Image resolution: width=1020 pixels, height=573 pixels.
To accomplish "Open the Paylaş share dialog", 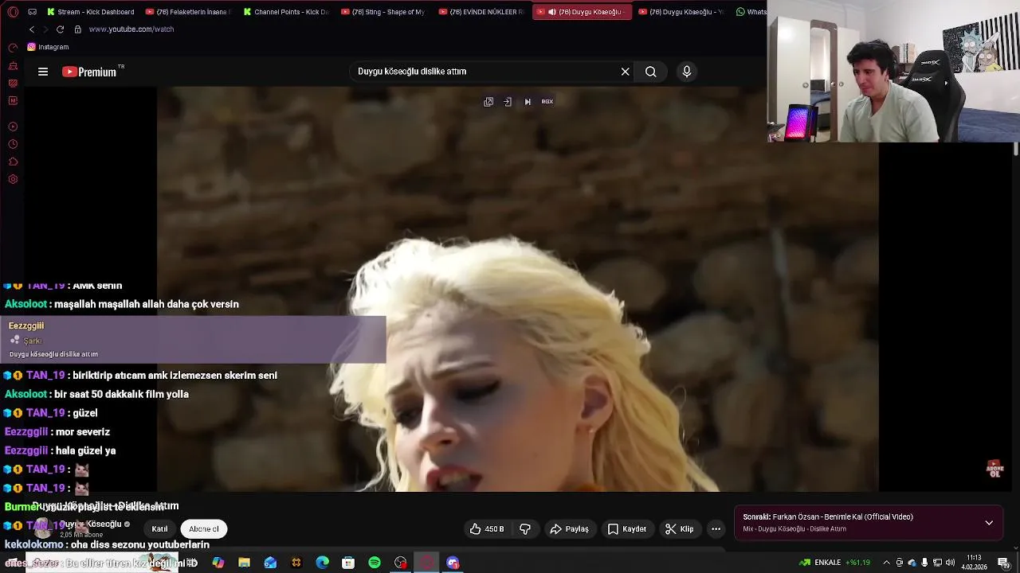I will pos(569,529).
